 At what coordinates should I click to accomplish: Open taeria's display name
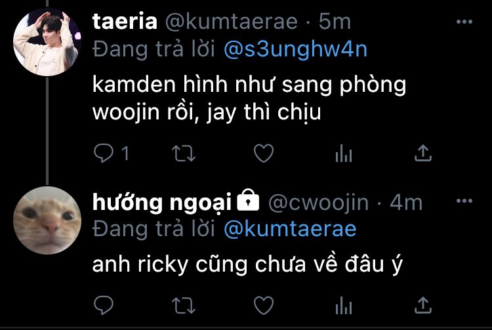click(x=125, y=22)
